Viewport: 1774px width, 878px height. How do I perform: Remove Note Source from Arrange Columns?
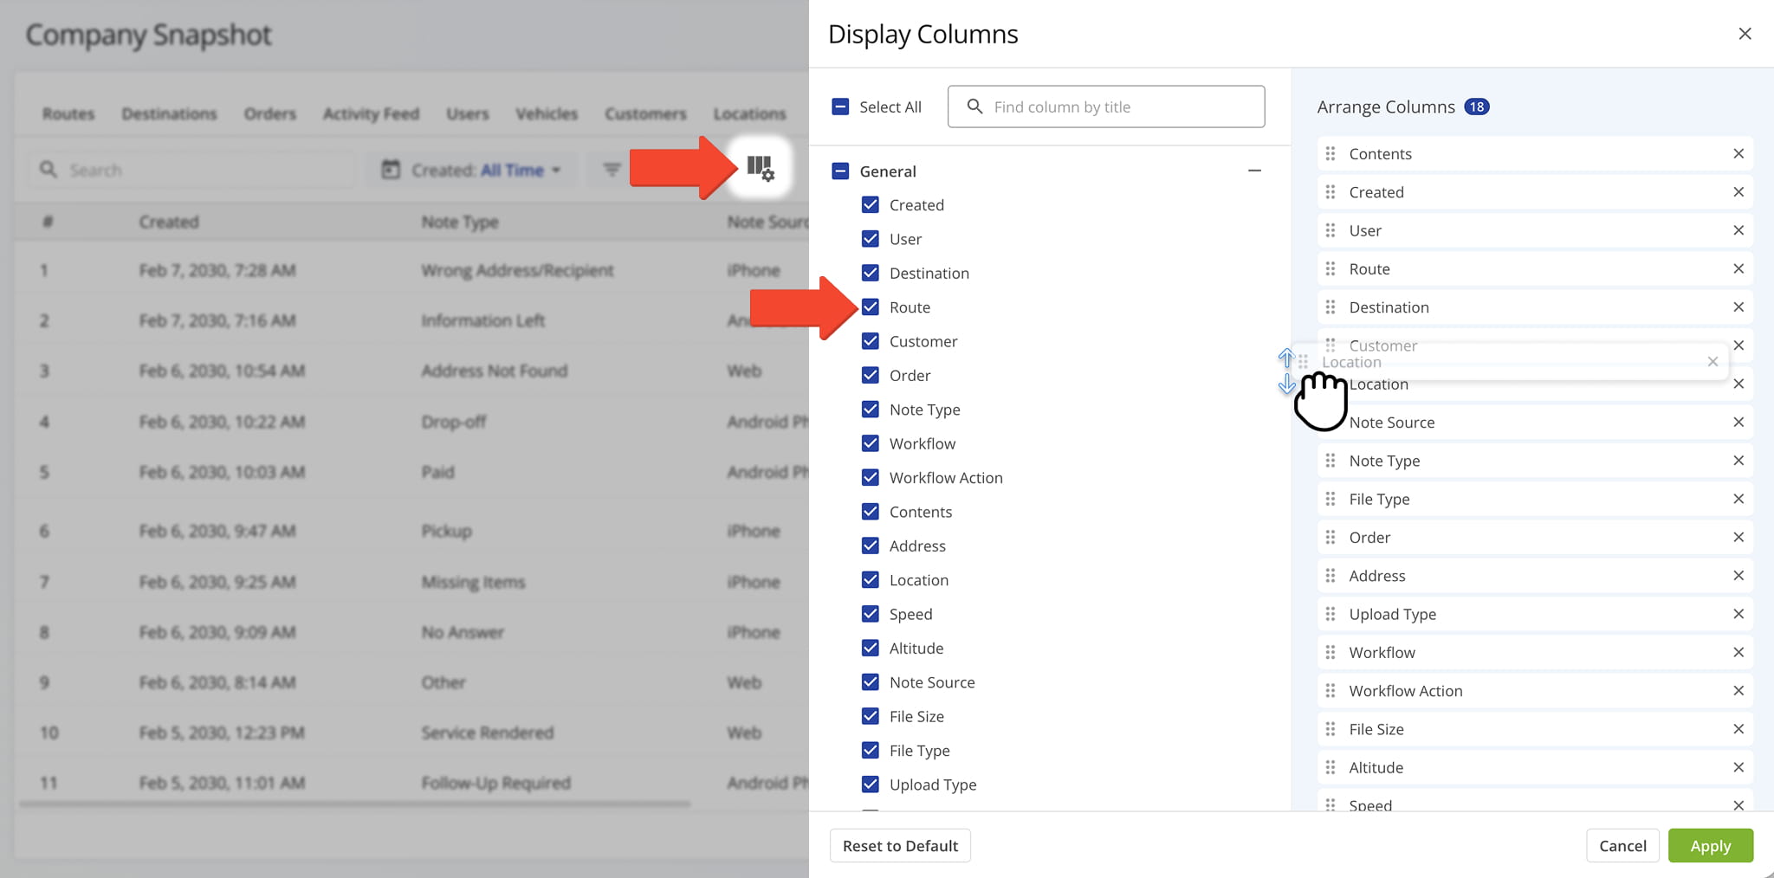(x=1738, y=423)
